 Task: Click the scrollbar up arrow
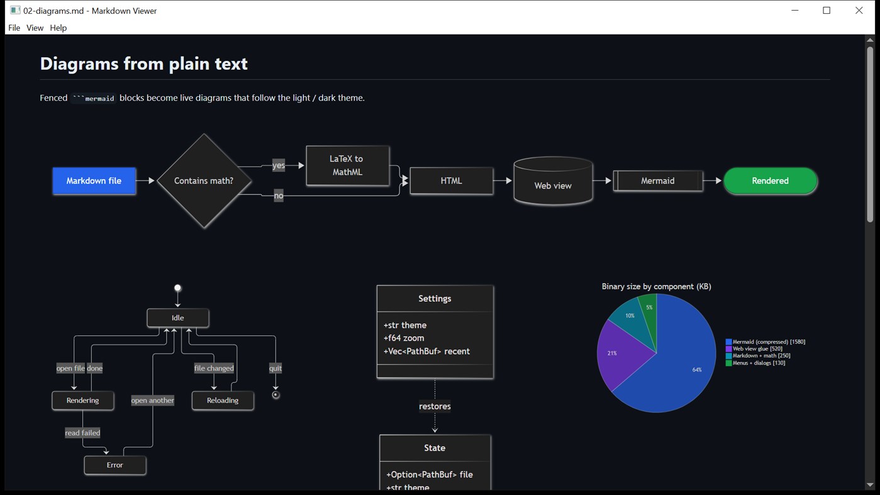pos(870,40)
